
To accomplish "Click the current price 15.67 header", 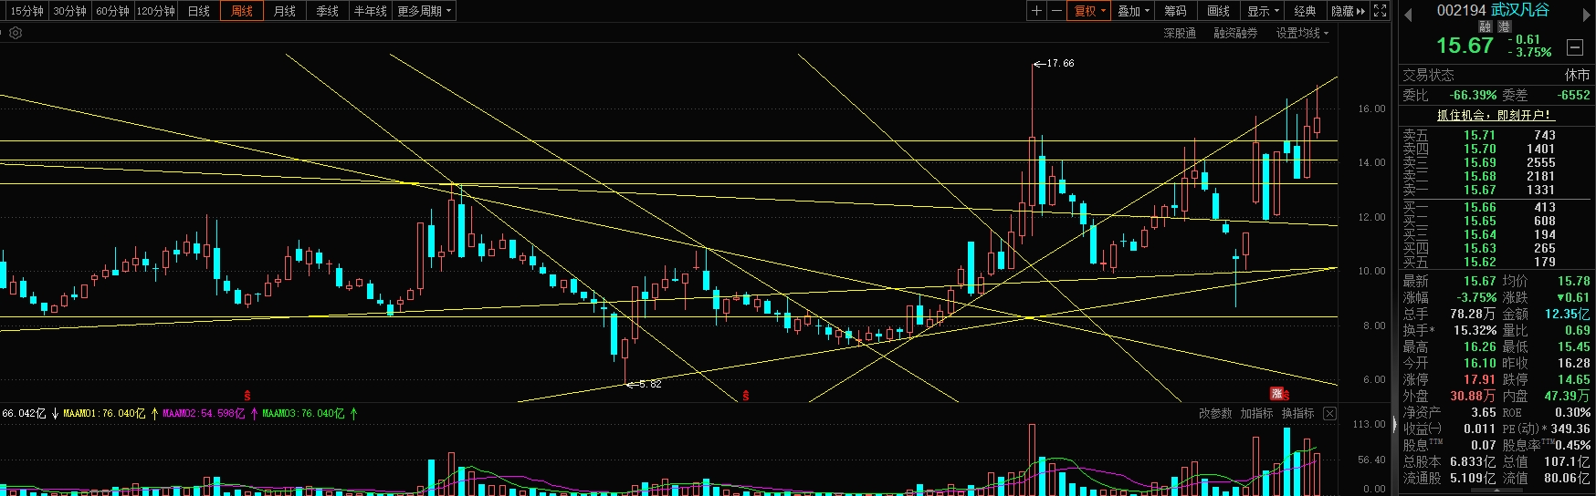I will pos(1465,46).
